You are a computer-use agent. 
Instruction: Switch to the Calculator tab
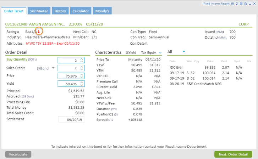point(81,11)
